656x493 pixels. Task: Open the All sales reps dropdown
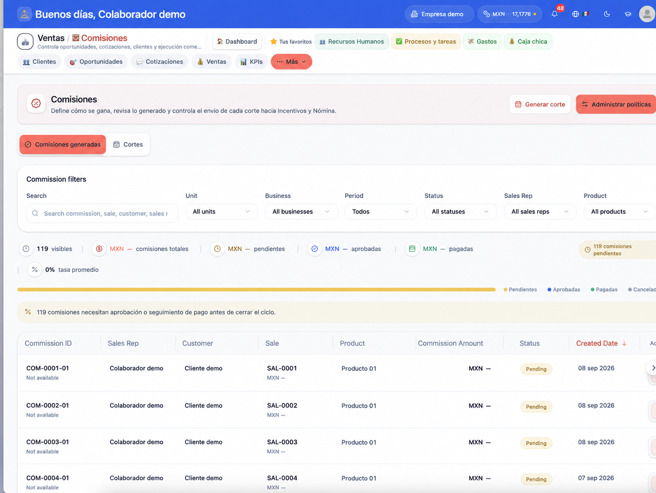coord(540,211)
